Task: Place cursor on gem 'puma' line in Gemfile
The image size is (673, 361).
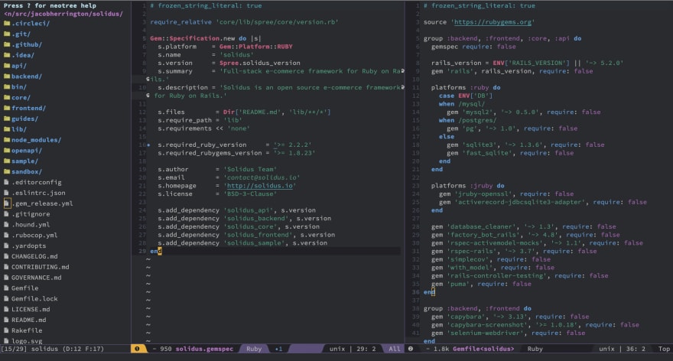Action: [481, 285]
